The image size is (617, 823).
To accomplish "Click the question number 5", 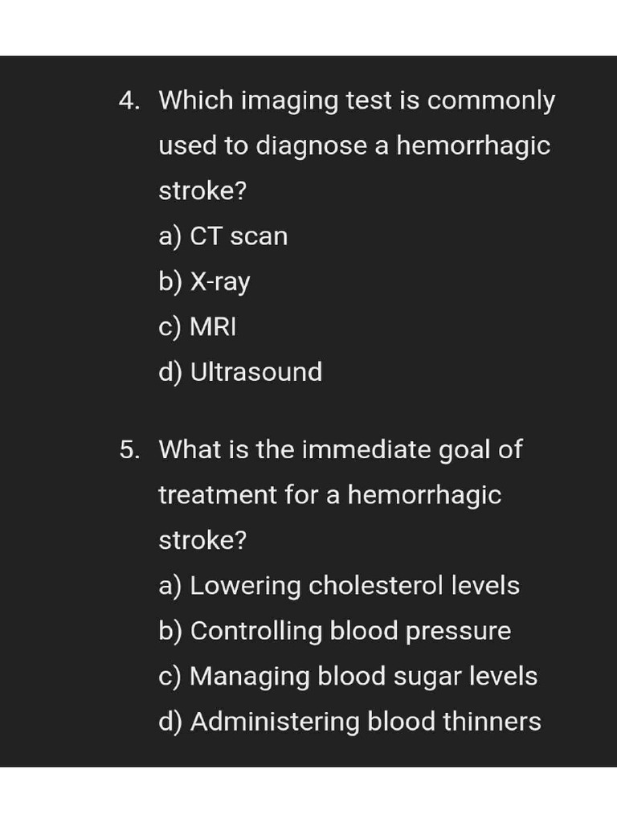I will pyautogui.click(x=129, y=450).
